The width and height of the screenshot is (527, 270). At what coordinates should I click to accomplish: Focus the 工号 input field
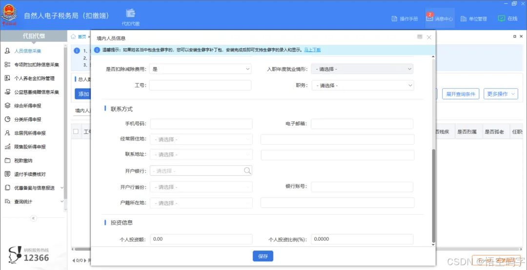click(x=201, y=86)
